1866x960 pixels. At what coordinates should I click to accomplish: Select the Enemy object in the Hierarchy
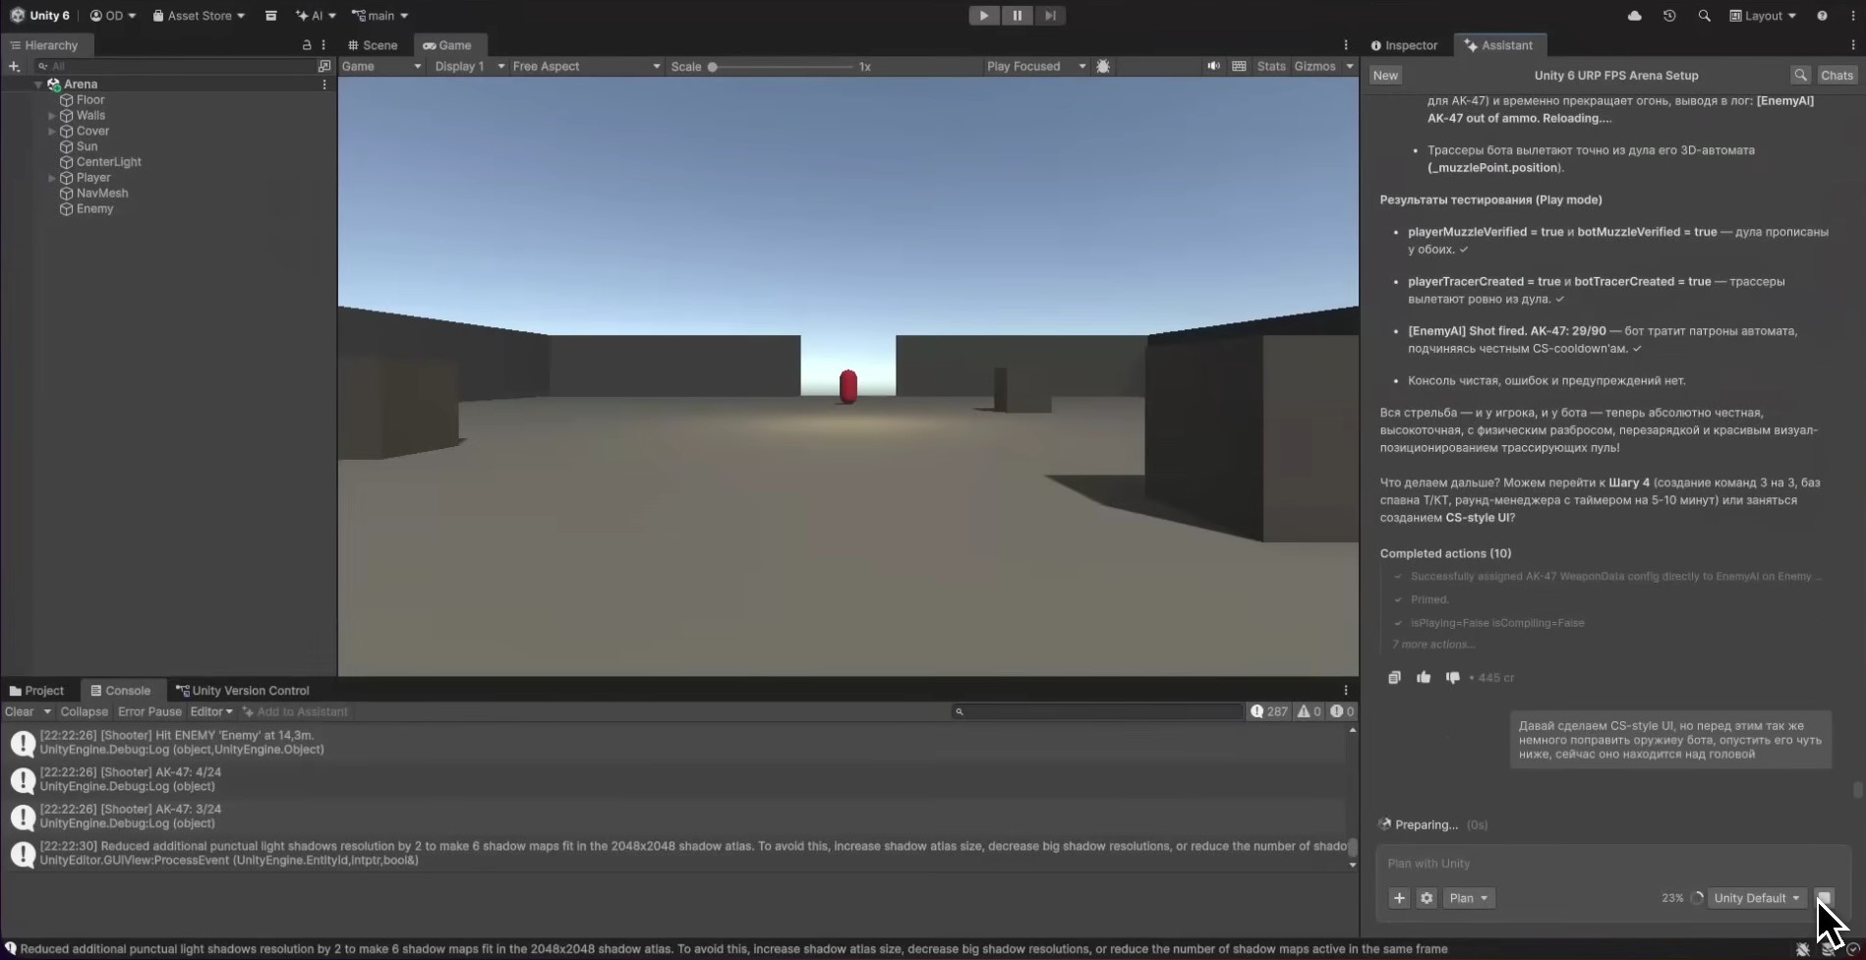pyautogui.click(x=94, y=209)
